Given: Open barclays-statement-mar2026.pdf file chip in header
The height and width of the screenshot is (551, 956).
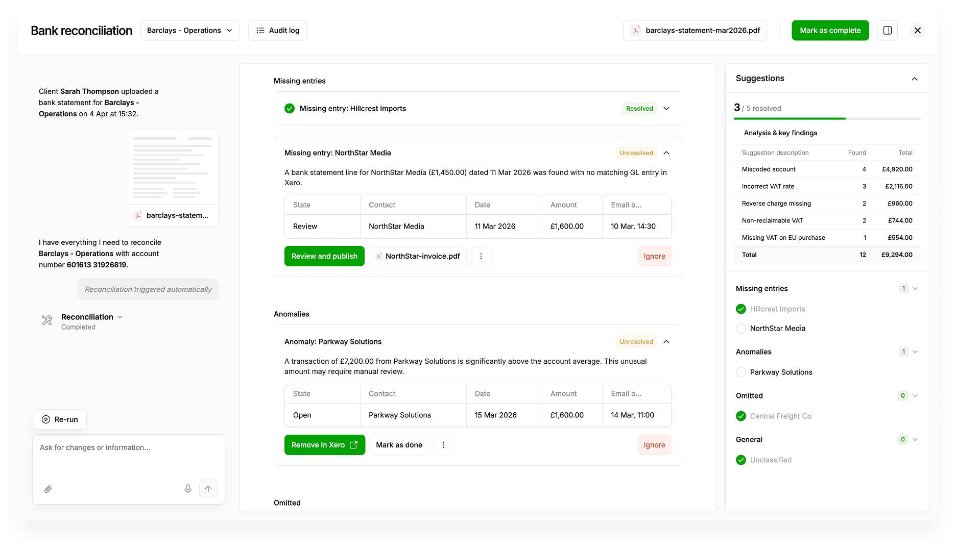Looking at the screenshot, I should [695, 31].
